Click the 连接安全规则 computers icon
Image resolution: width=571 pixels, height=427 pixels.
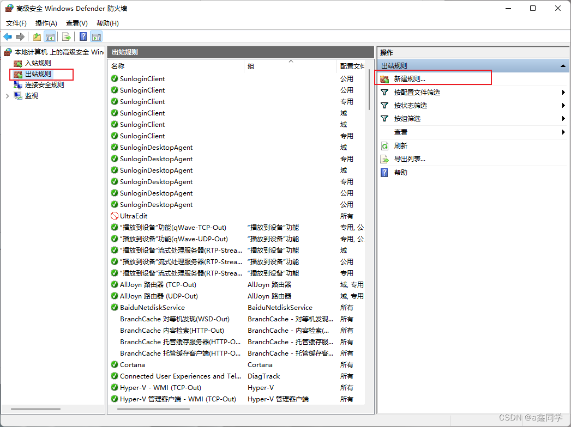click(x=18, y=85)
